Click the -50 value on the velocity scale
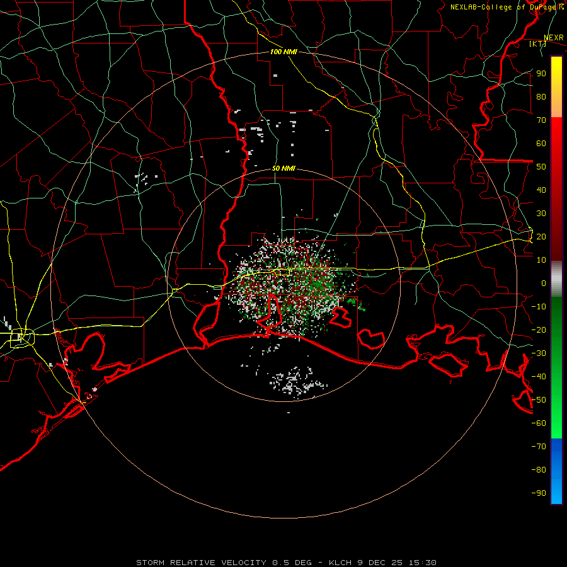 pos(539,400)
